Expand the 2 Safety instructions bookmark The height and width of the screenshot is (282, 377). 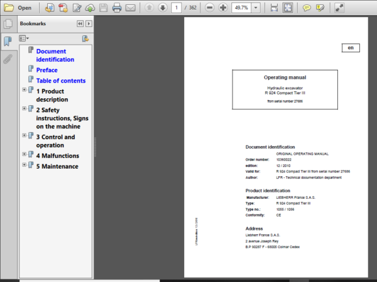[x=25, y=108]
